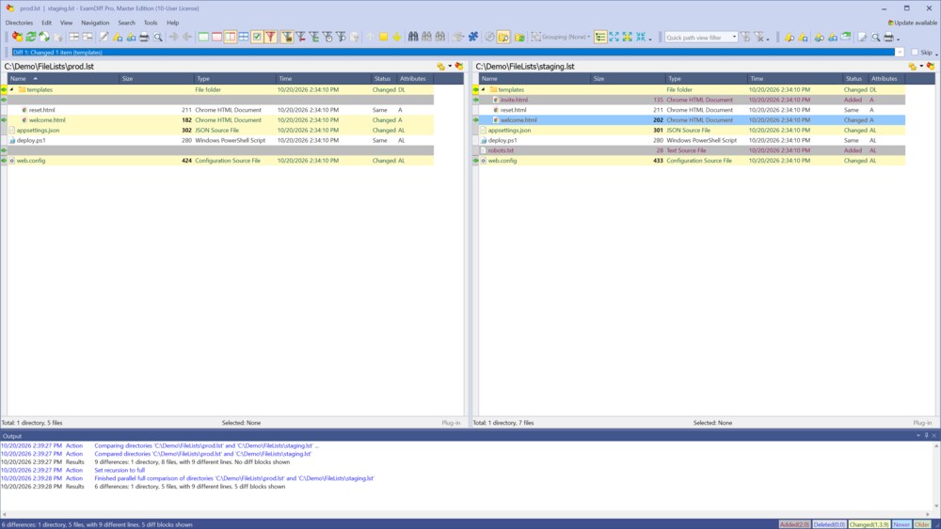Click the Added color legend in status bar

[794, 524]
